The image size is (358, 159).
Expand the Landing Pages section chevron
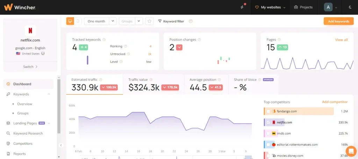pos(49,123)
